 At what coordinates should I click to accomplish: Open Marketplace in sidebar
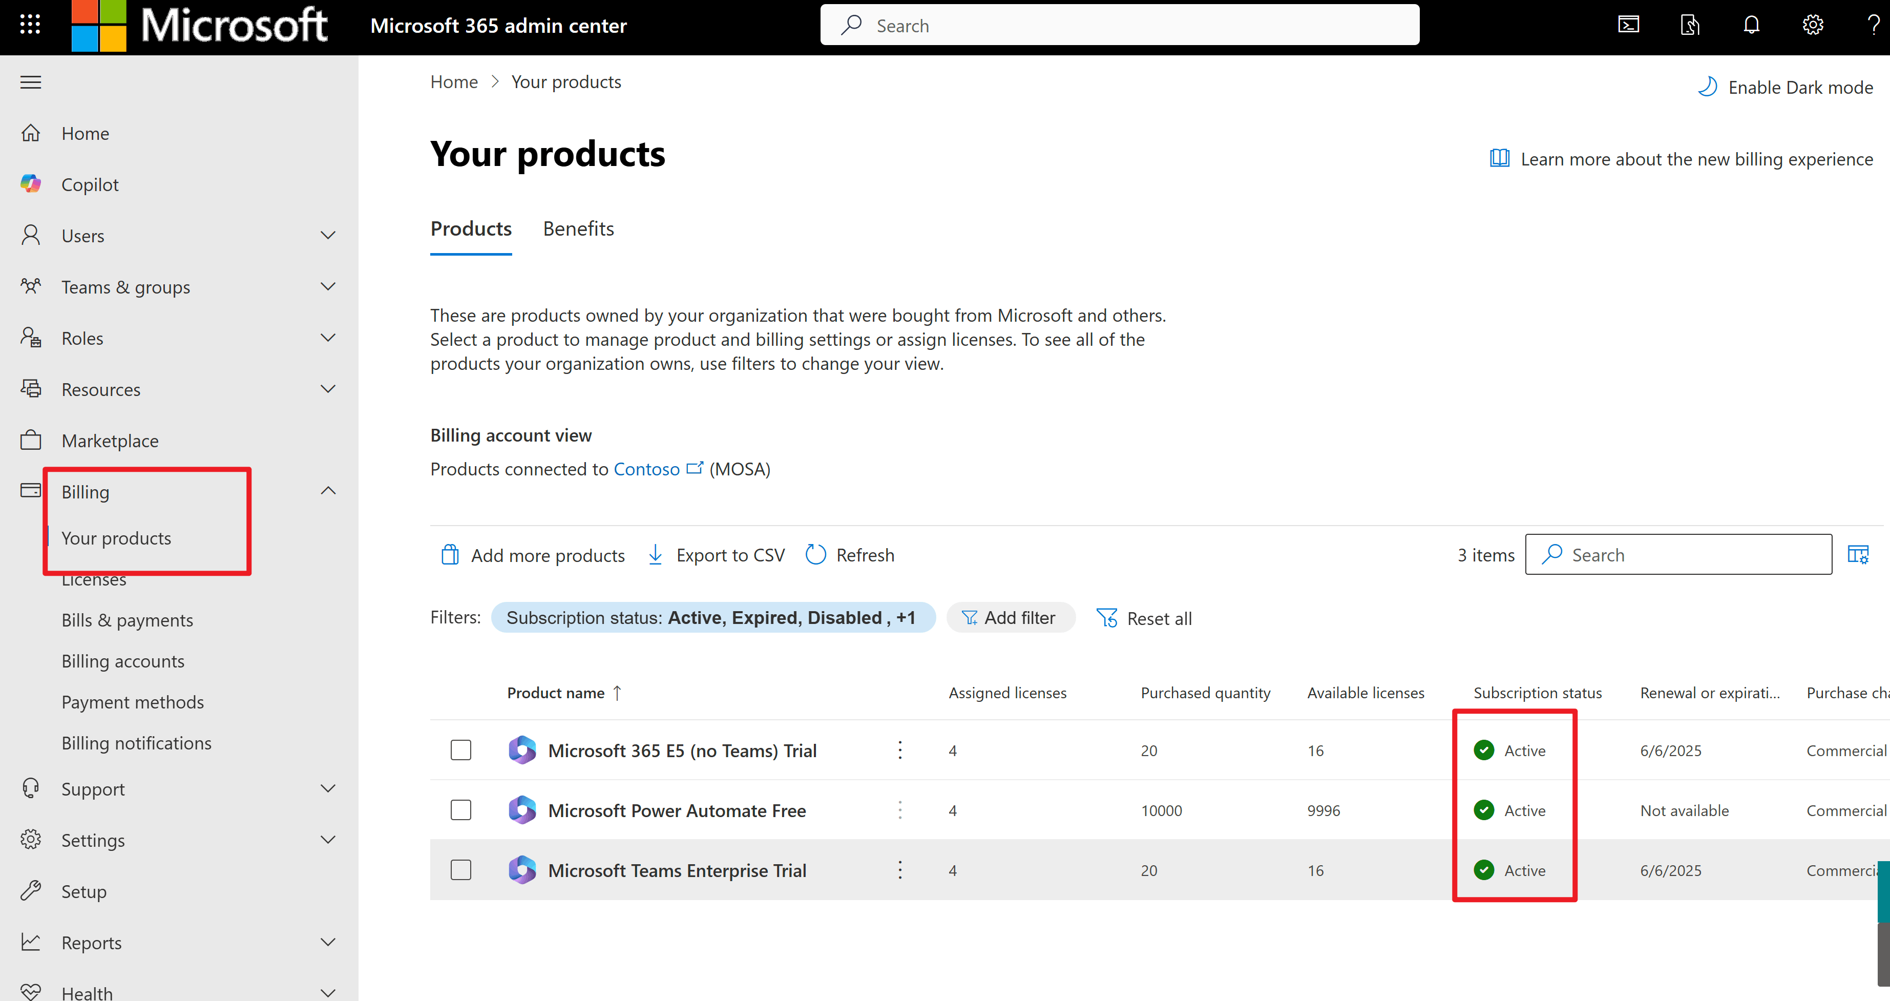tap(110, 441)
